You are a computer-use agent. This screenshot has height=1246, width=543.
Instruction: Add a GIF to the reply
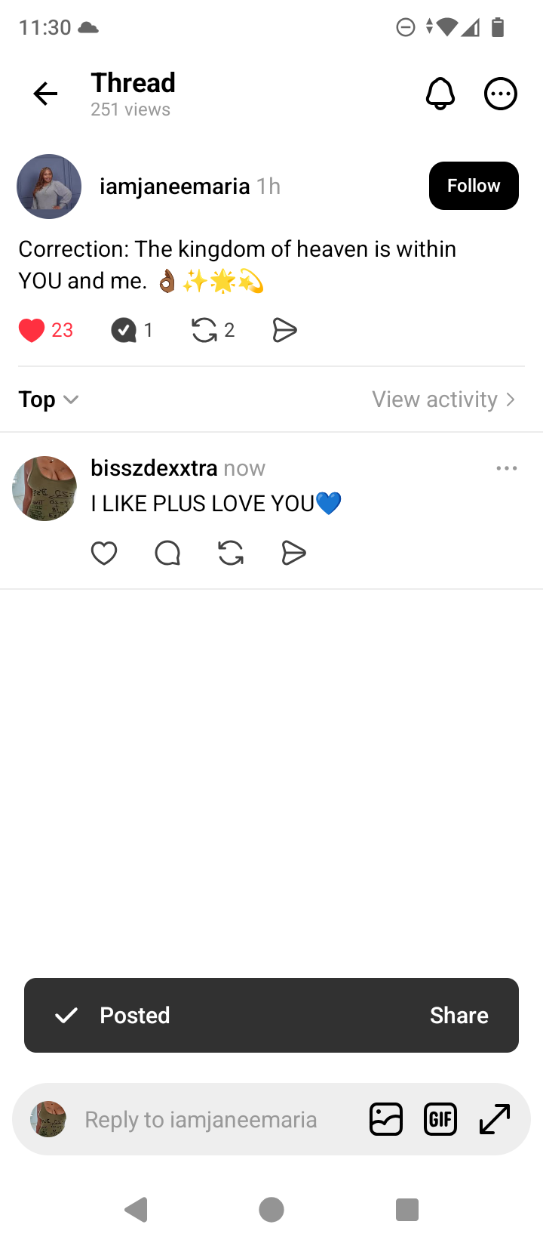[440, 1119]
